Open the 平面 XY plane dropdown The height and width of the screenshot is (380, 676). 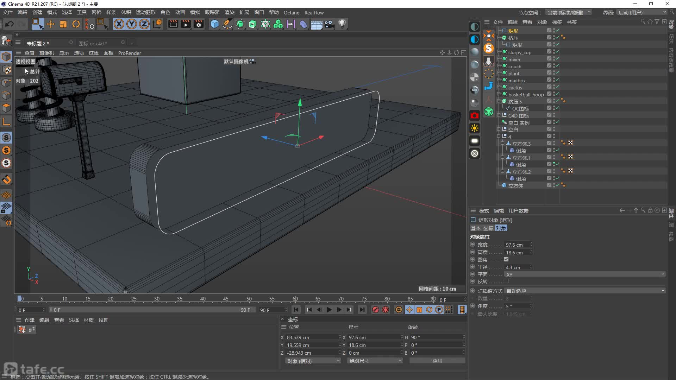[x=585, y=274]
